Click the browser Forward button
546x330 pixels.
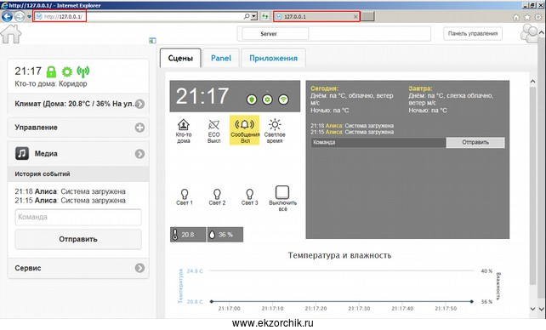(20, 16)
